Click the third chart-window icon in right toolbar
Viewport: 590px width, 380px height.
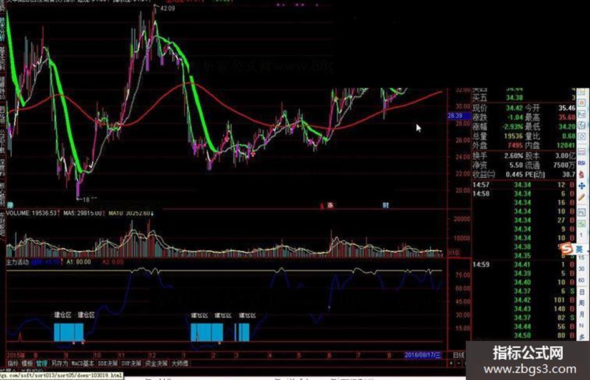[x=582, y=113]
